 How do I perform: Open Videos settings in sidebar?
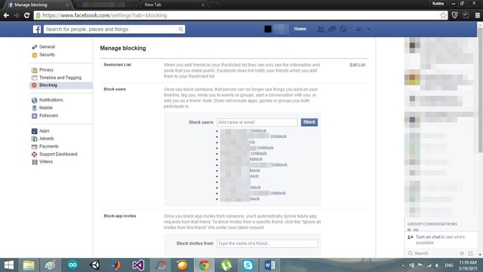[46, 162]
